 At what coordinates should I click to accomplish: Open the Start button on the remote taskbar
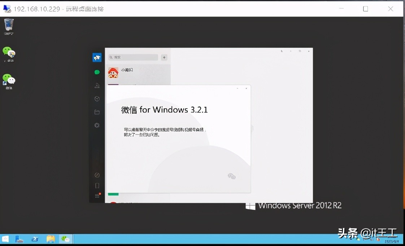pyautogui.click(x=5, y=239)
